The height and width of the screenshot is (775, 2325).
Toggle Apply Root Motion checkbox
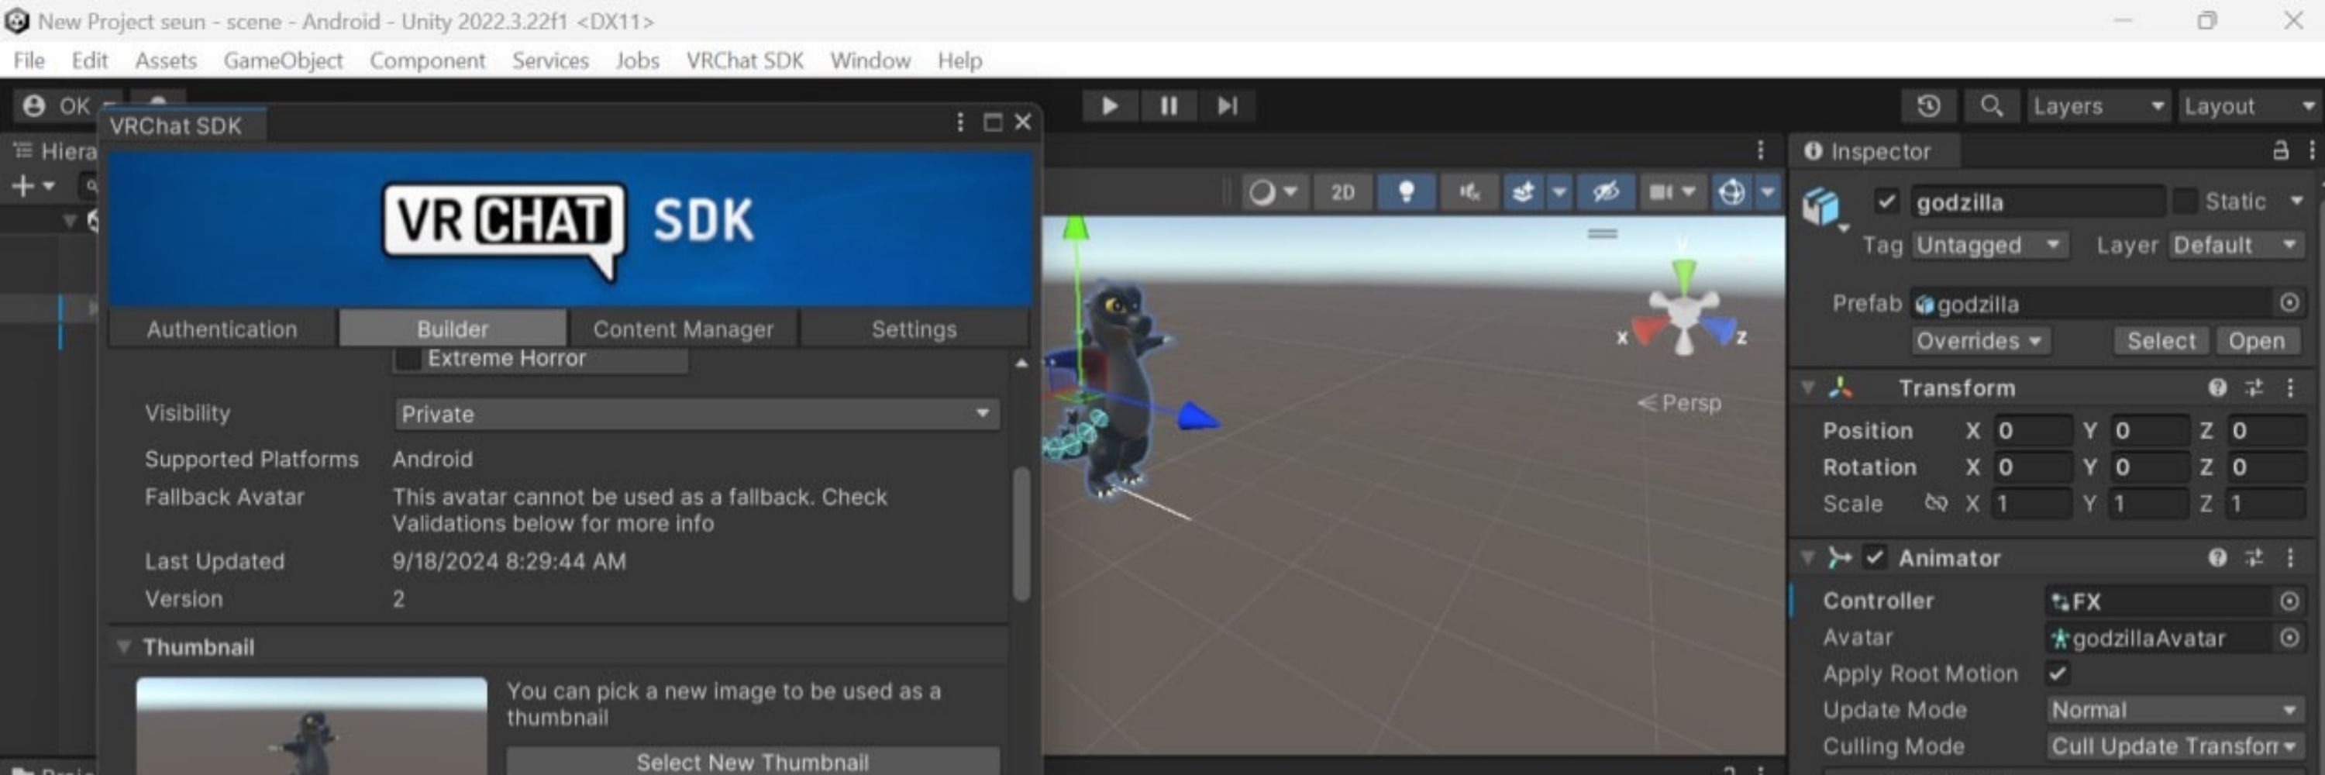coord(2058,673)
